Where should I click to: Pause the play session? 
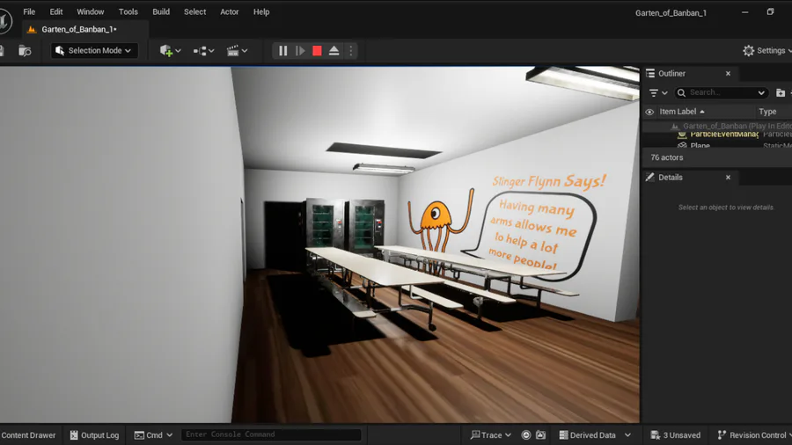282,50
